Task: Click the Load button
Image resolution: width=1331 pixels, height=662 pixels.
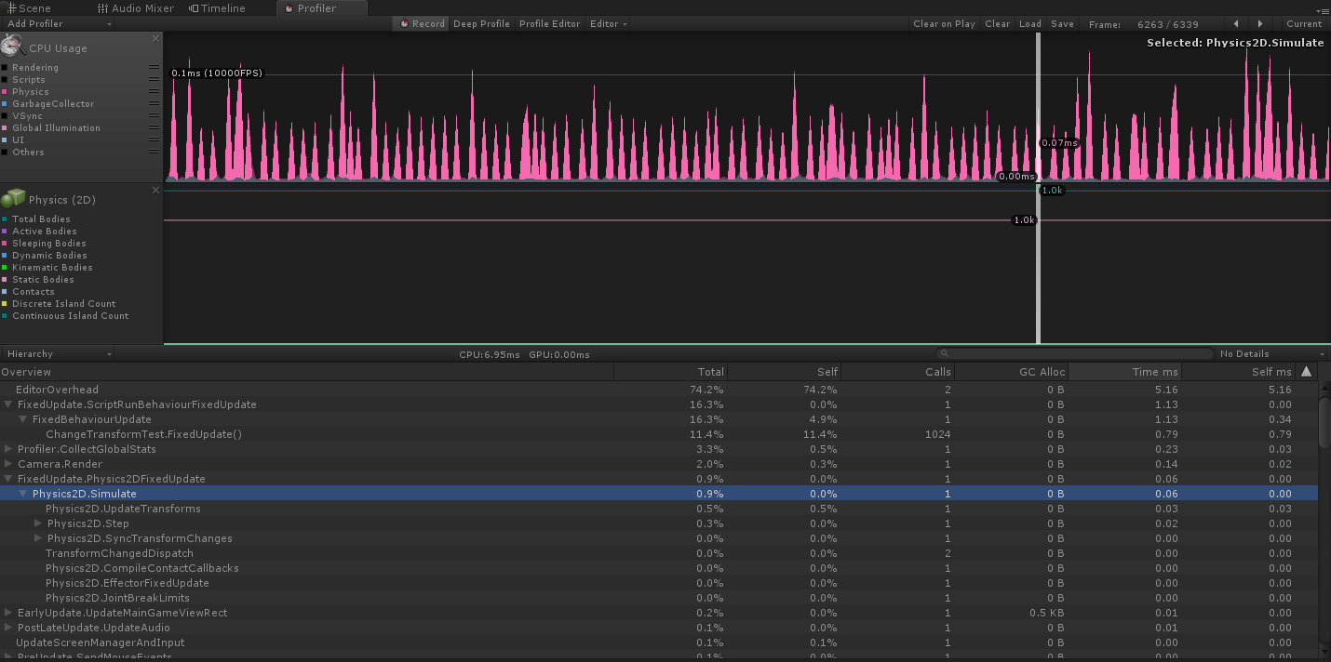Action: pos(1030,23)
